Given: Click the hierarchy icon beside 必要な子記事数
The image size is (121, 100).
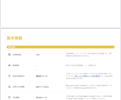Looking at the screenshot, I should (x=9, y=87).
